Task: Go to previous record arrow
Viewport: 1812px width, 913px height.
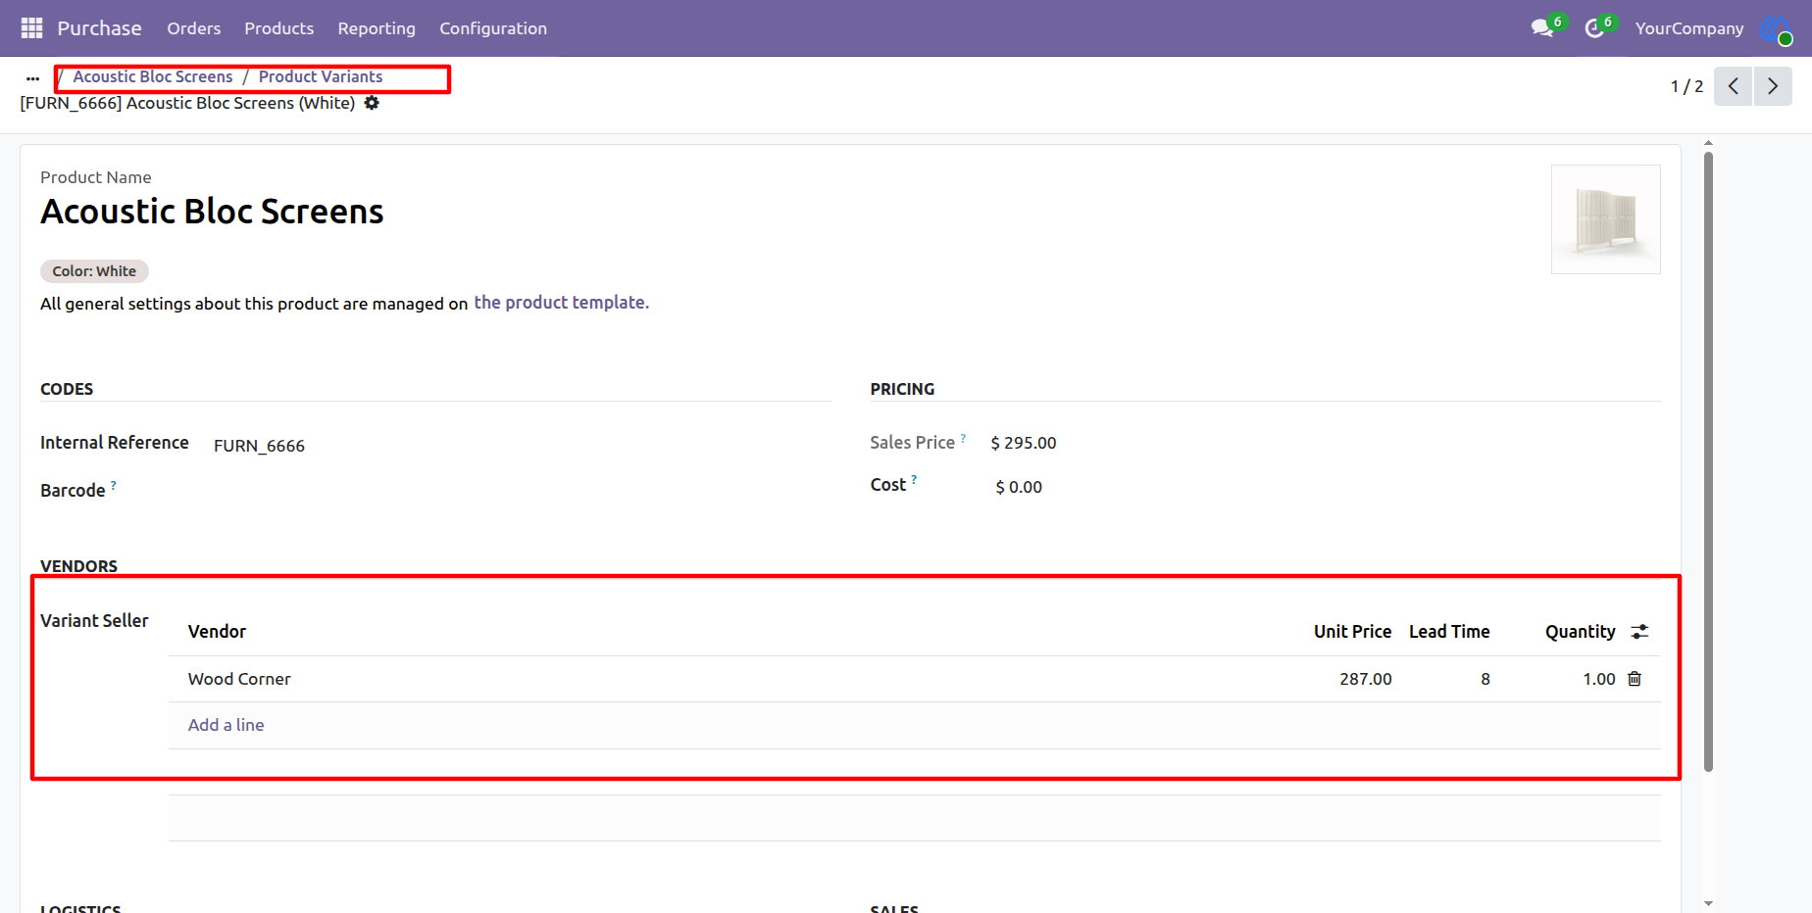Action: click(x=1733, y=86)
